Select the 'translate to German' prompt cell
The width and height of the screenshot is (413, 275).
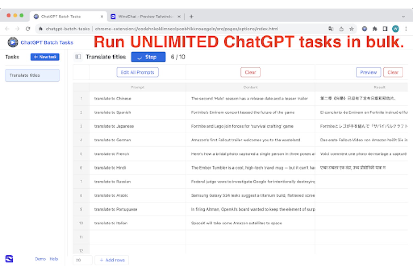(138, 140)
